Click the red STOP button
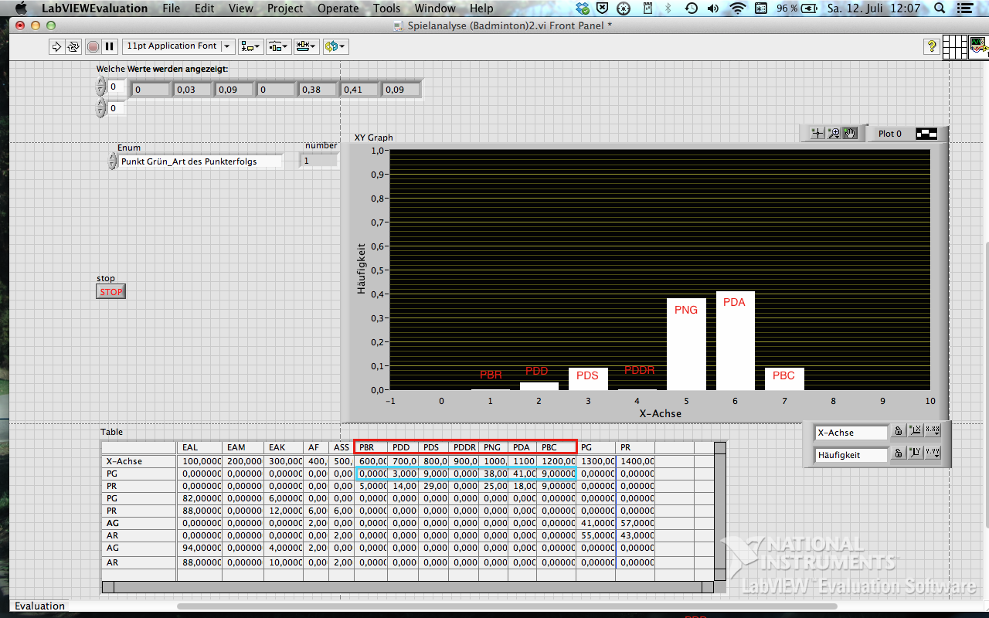Viewport: 989px width, 618px height. (110, 292)
